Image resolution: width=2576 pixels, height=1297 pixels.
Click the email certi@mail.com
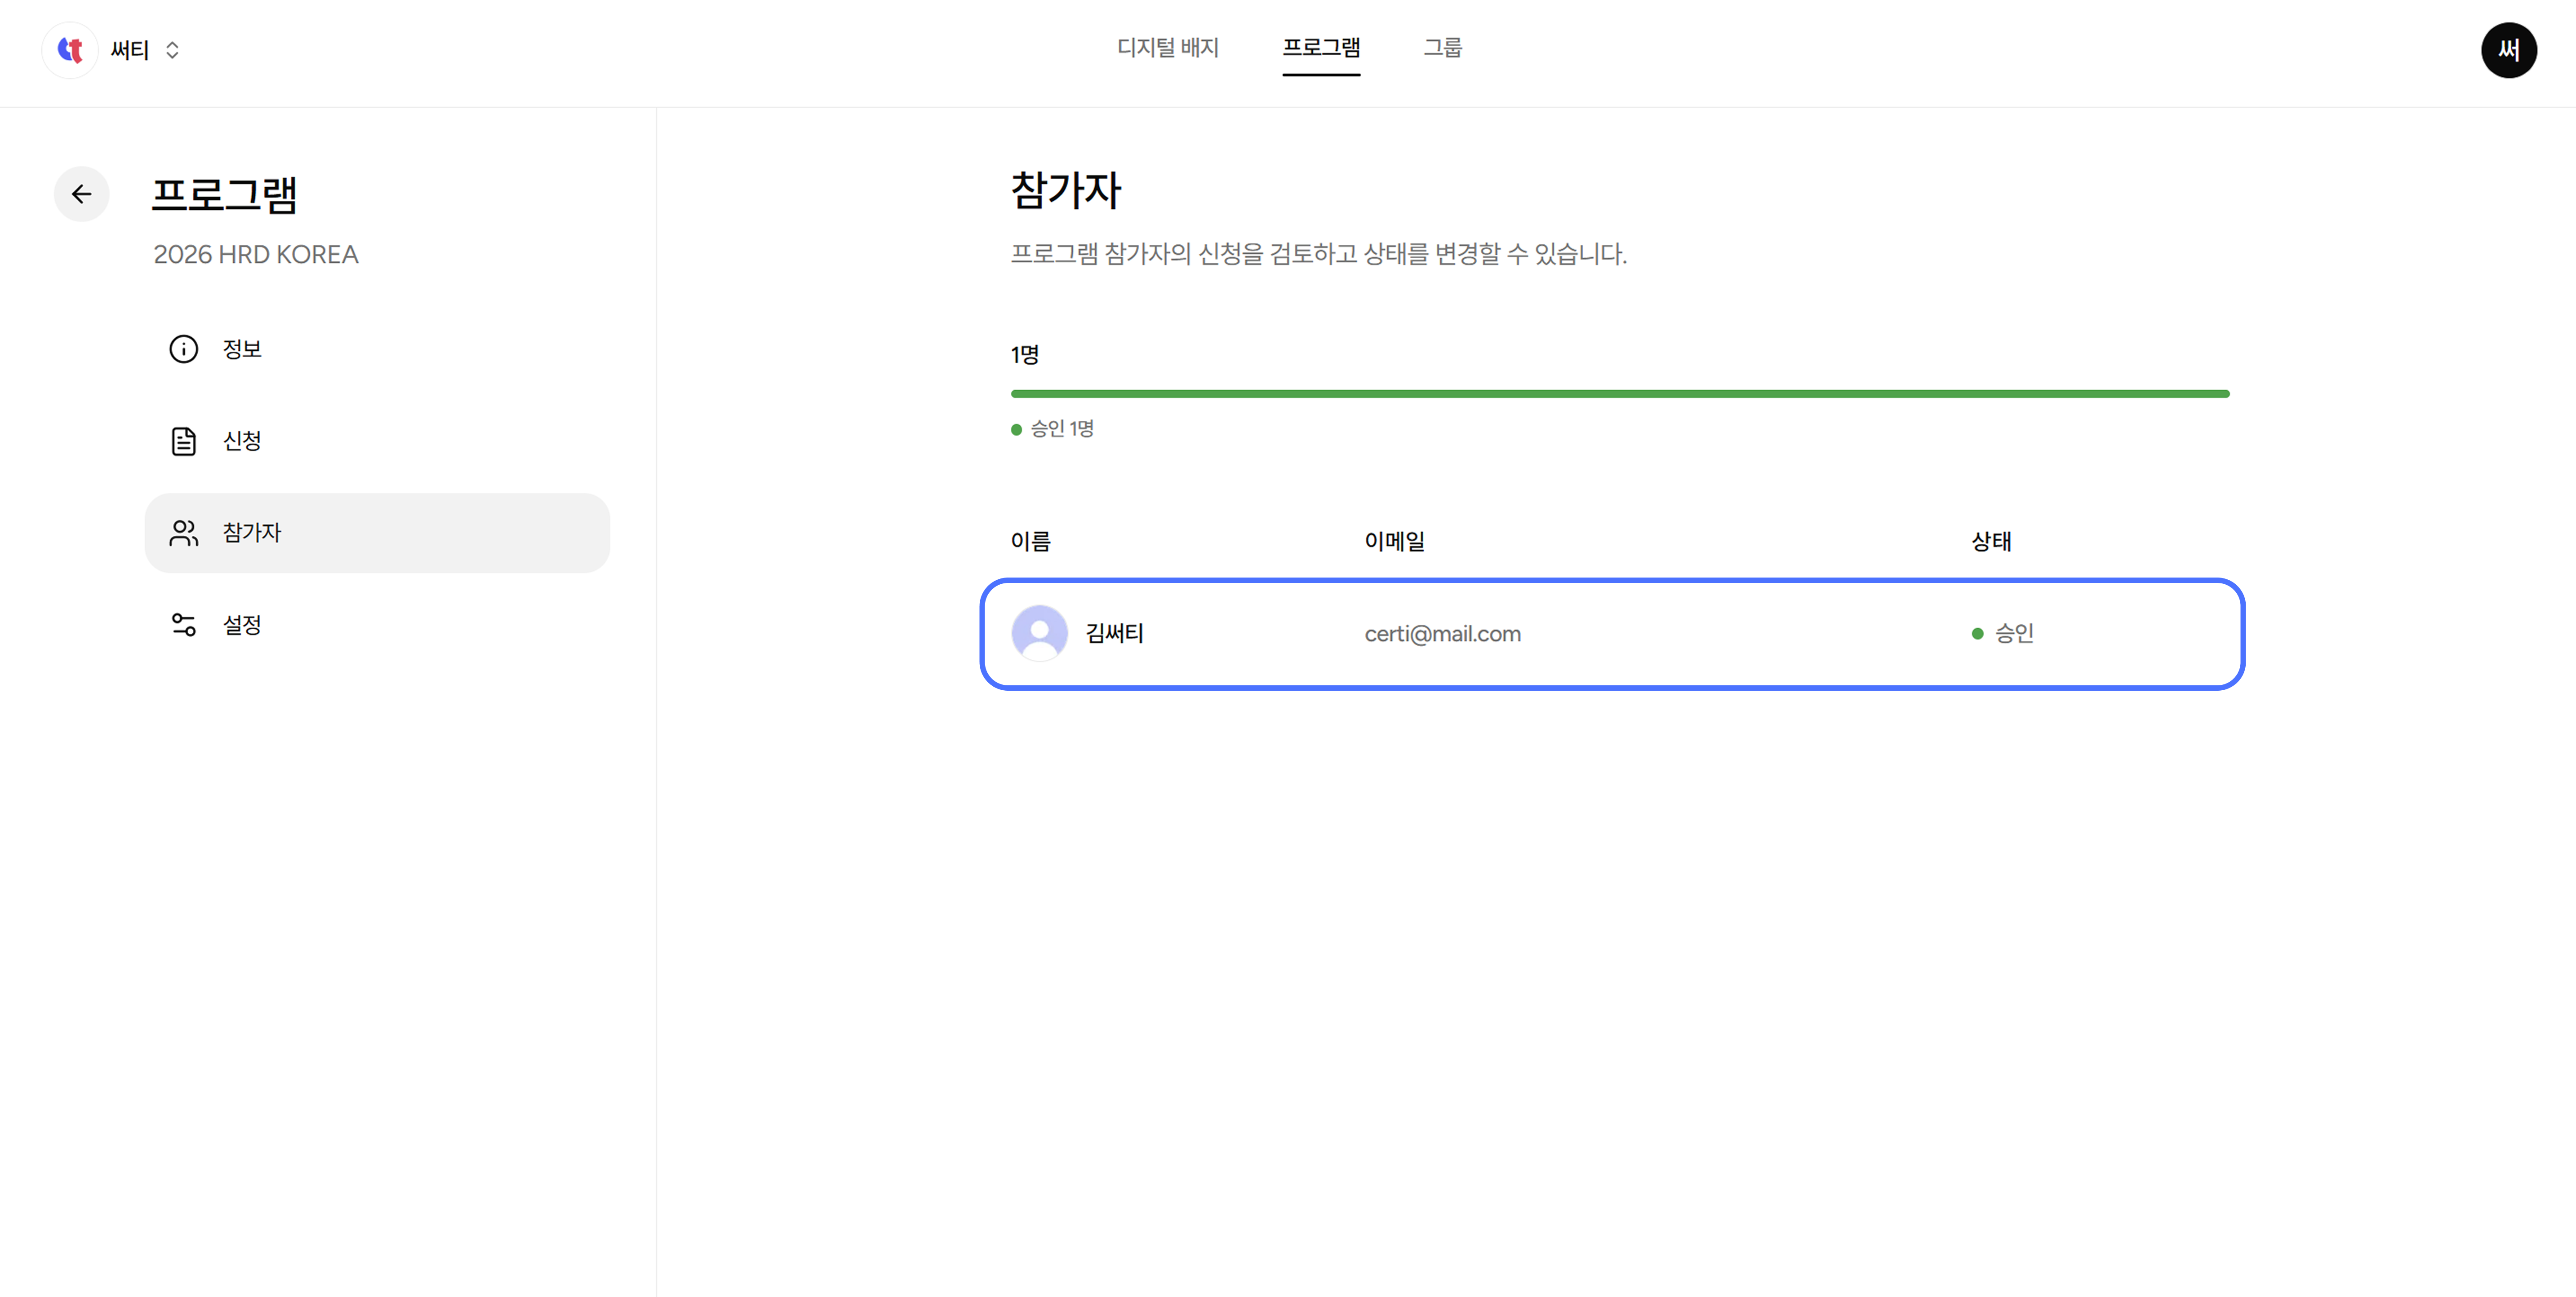click(x=1442, y=634)
